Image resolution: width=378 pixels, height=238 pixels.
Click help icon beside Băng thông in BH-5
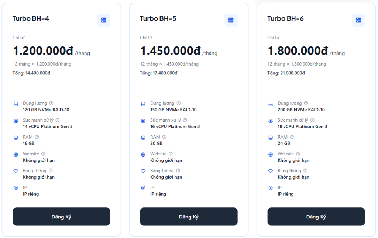pos(178,171)
